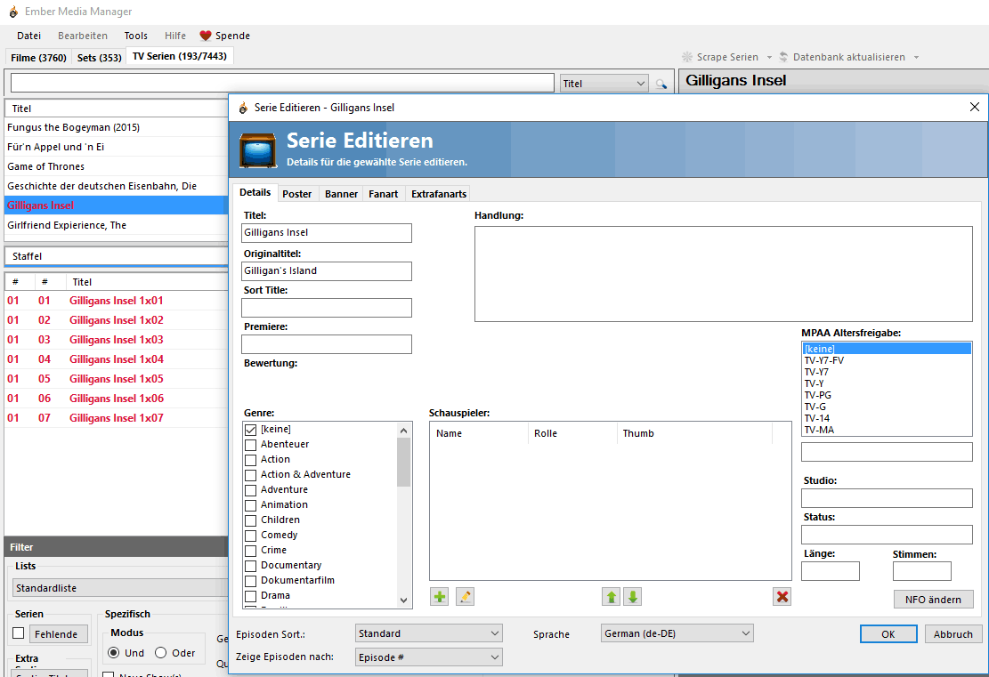Open the Zeige Episoden nach dropdown
The height and width of the screenshot is (677, 989).
(x=429, y=657)
